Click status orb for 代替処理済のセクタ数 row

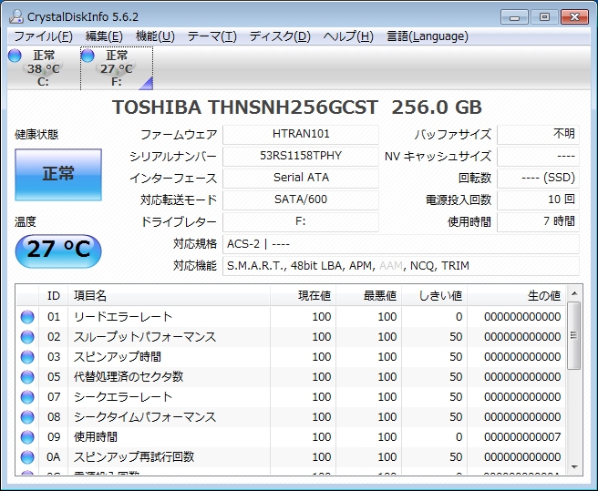coord(27,377)
